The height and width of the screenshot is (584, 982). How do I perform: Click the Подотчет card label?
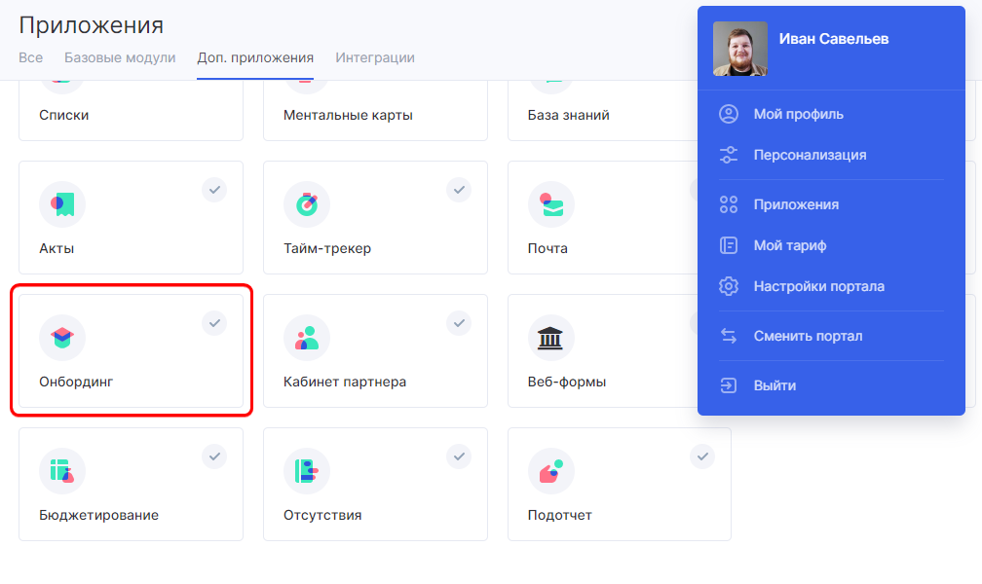[x=559, y=515]
